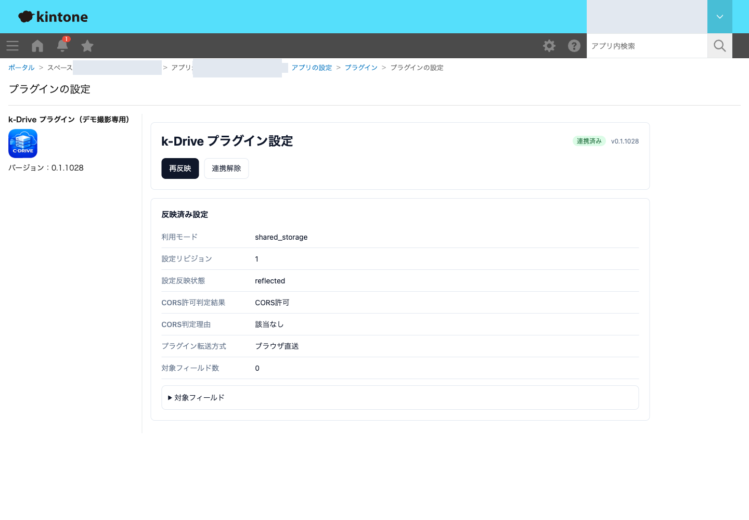Image resolution: width=749 pixels, height=520 pixels.
Task: Click the 連携解除 button
Action: tap(226, 168)
